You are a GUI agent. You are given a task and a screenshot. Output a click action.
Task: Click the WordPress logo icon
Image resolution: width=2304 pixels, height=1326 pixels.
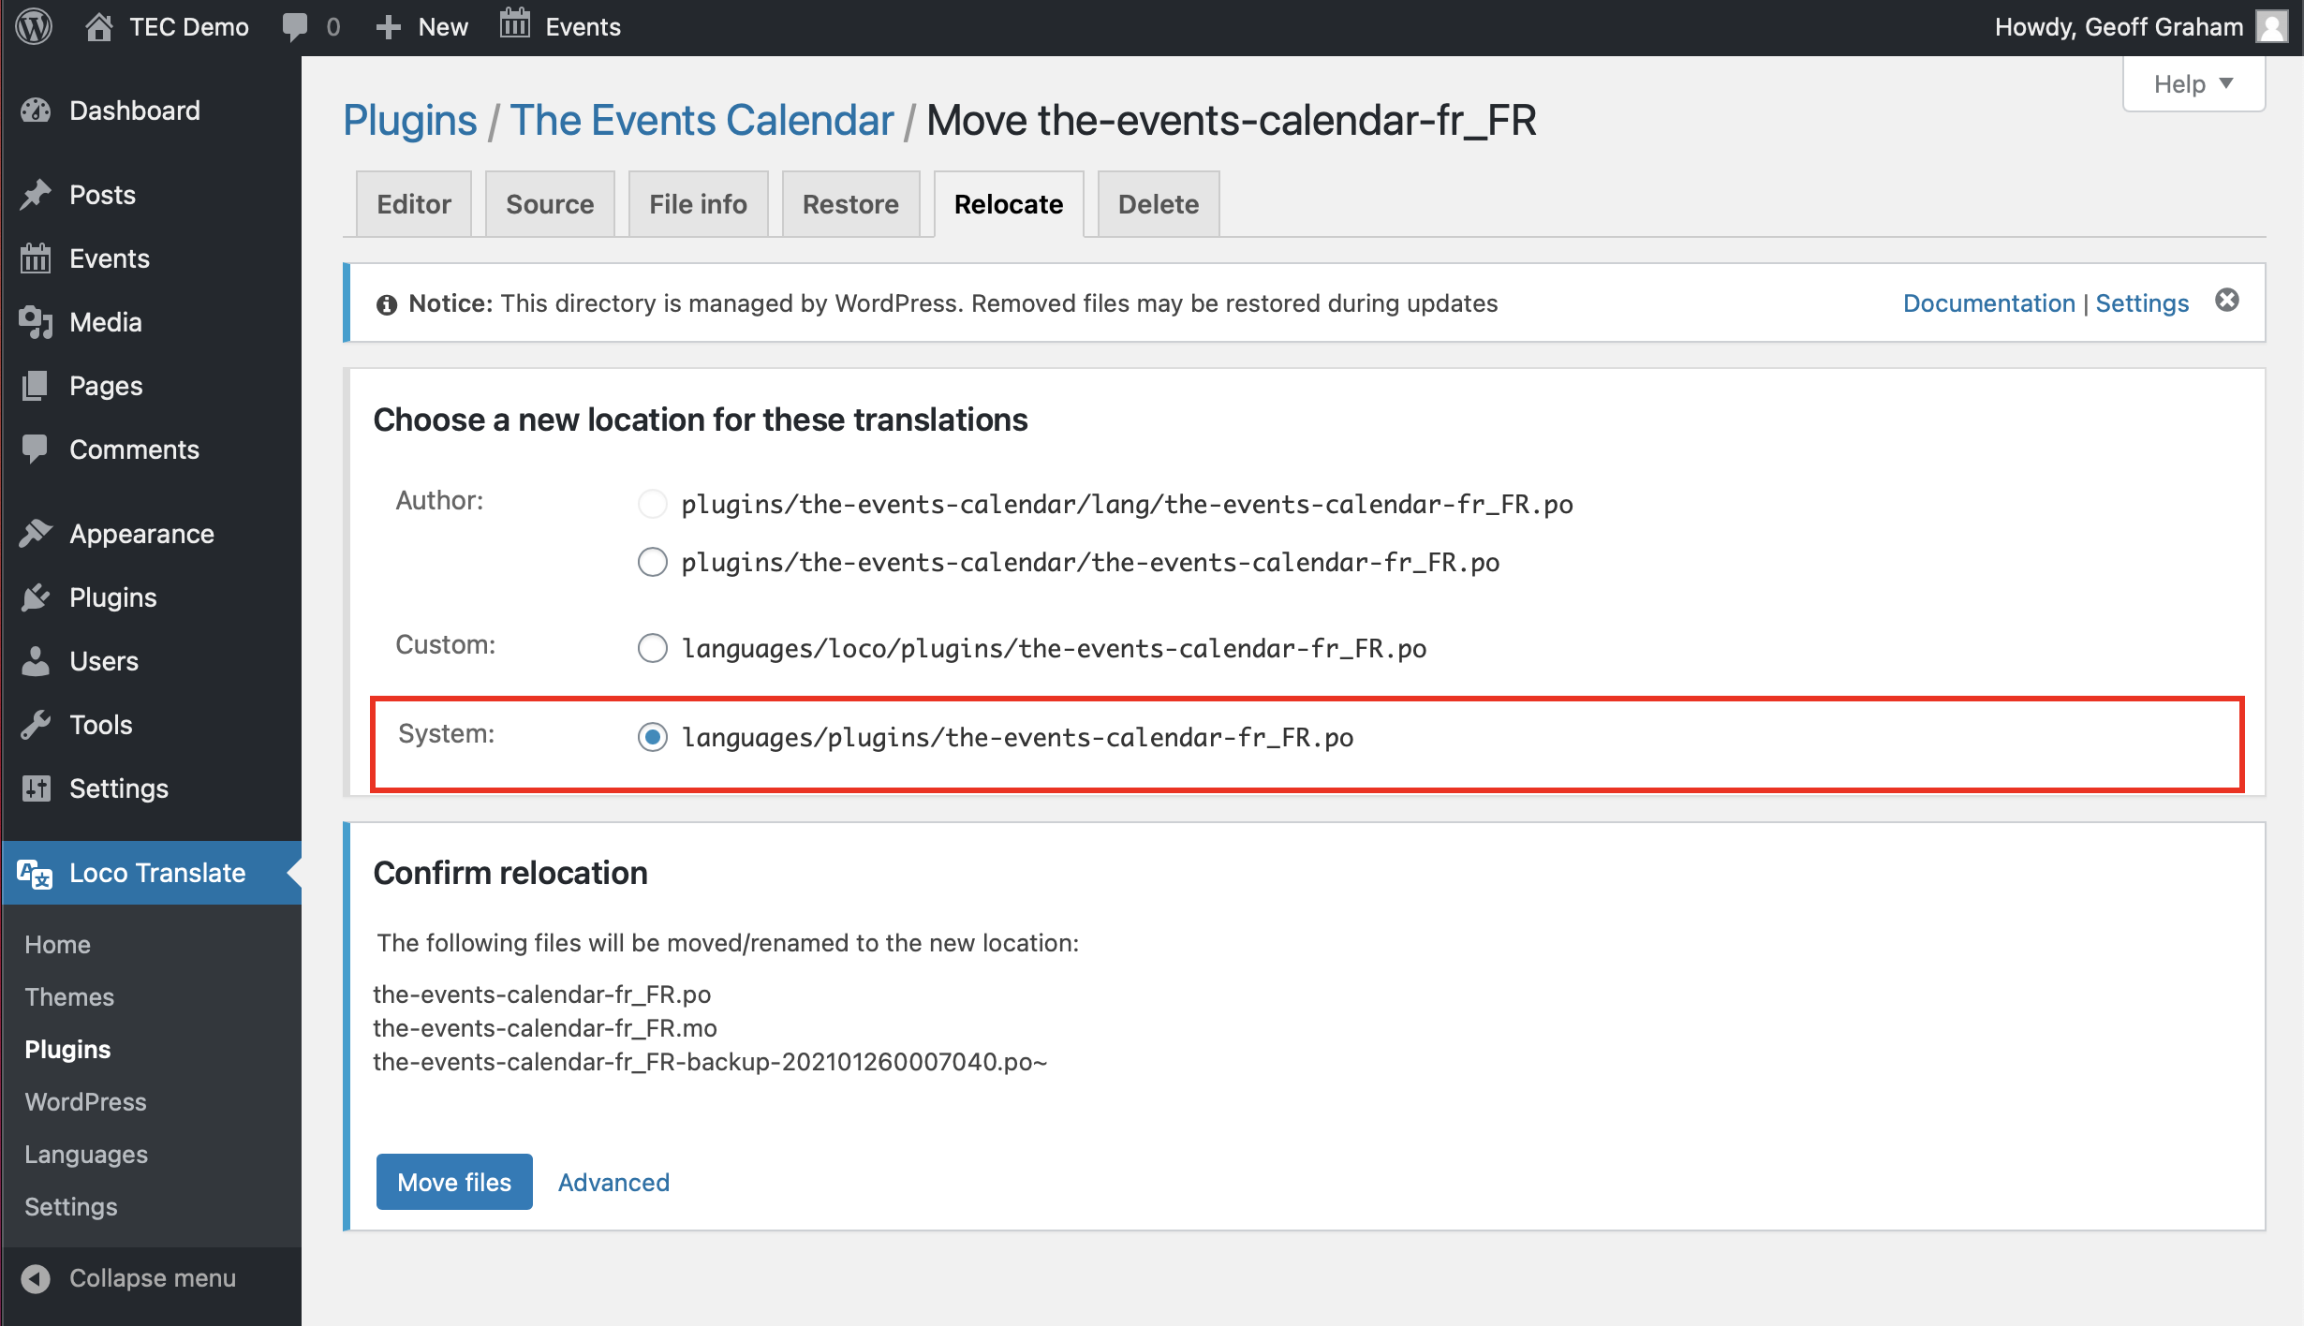[x=35, y=26]
